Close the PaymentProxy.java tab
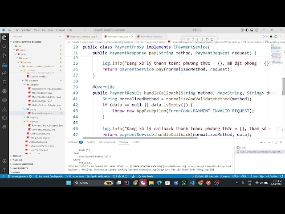 (x=132, y=37)
